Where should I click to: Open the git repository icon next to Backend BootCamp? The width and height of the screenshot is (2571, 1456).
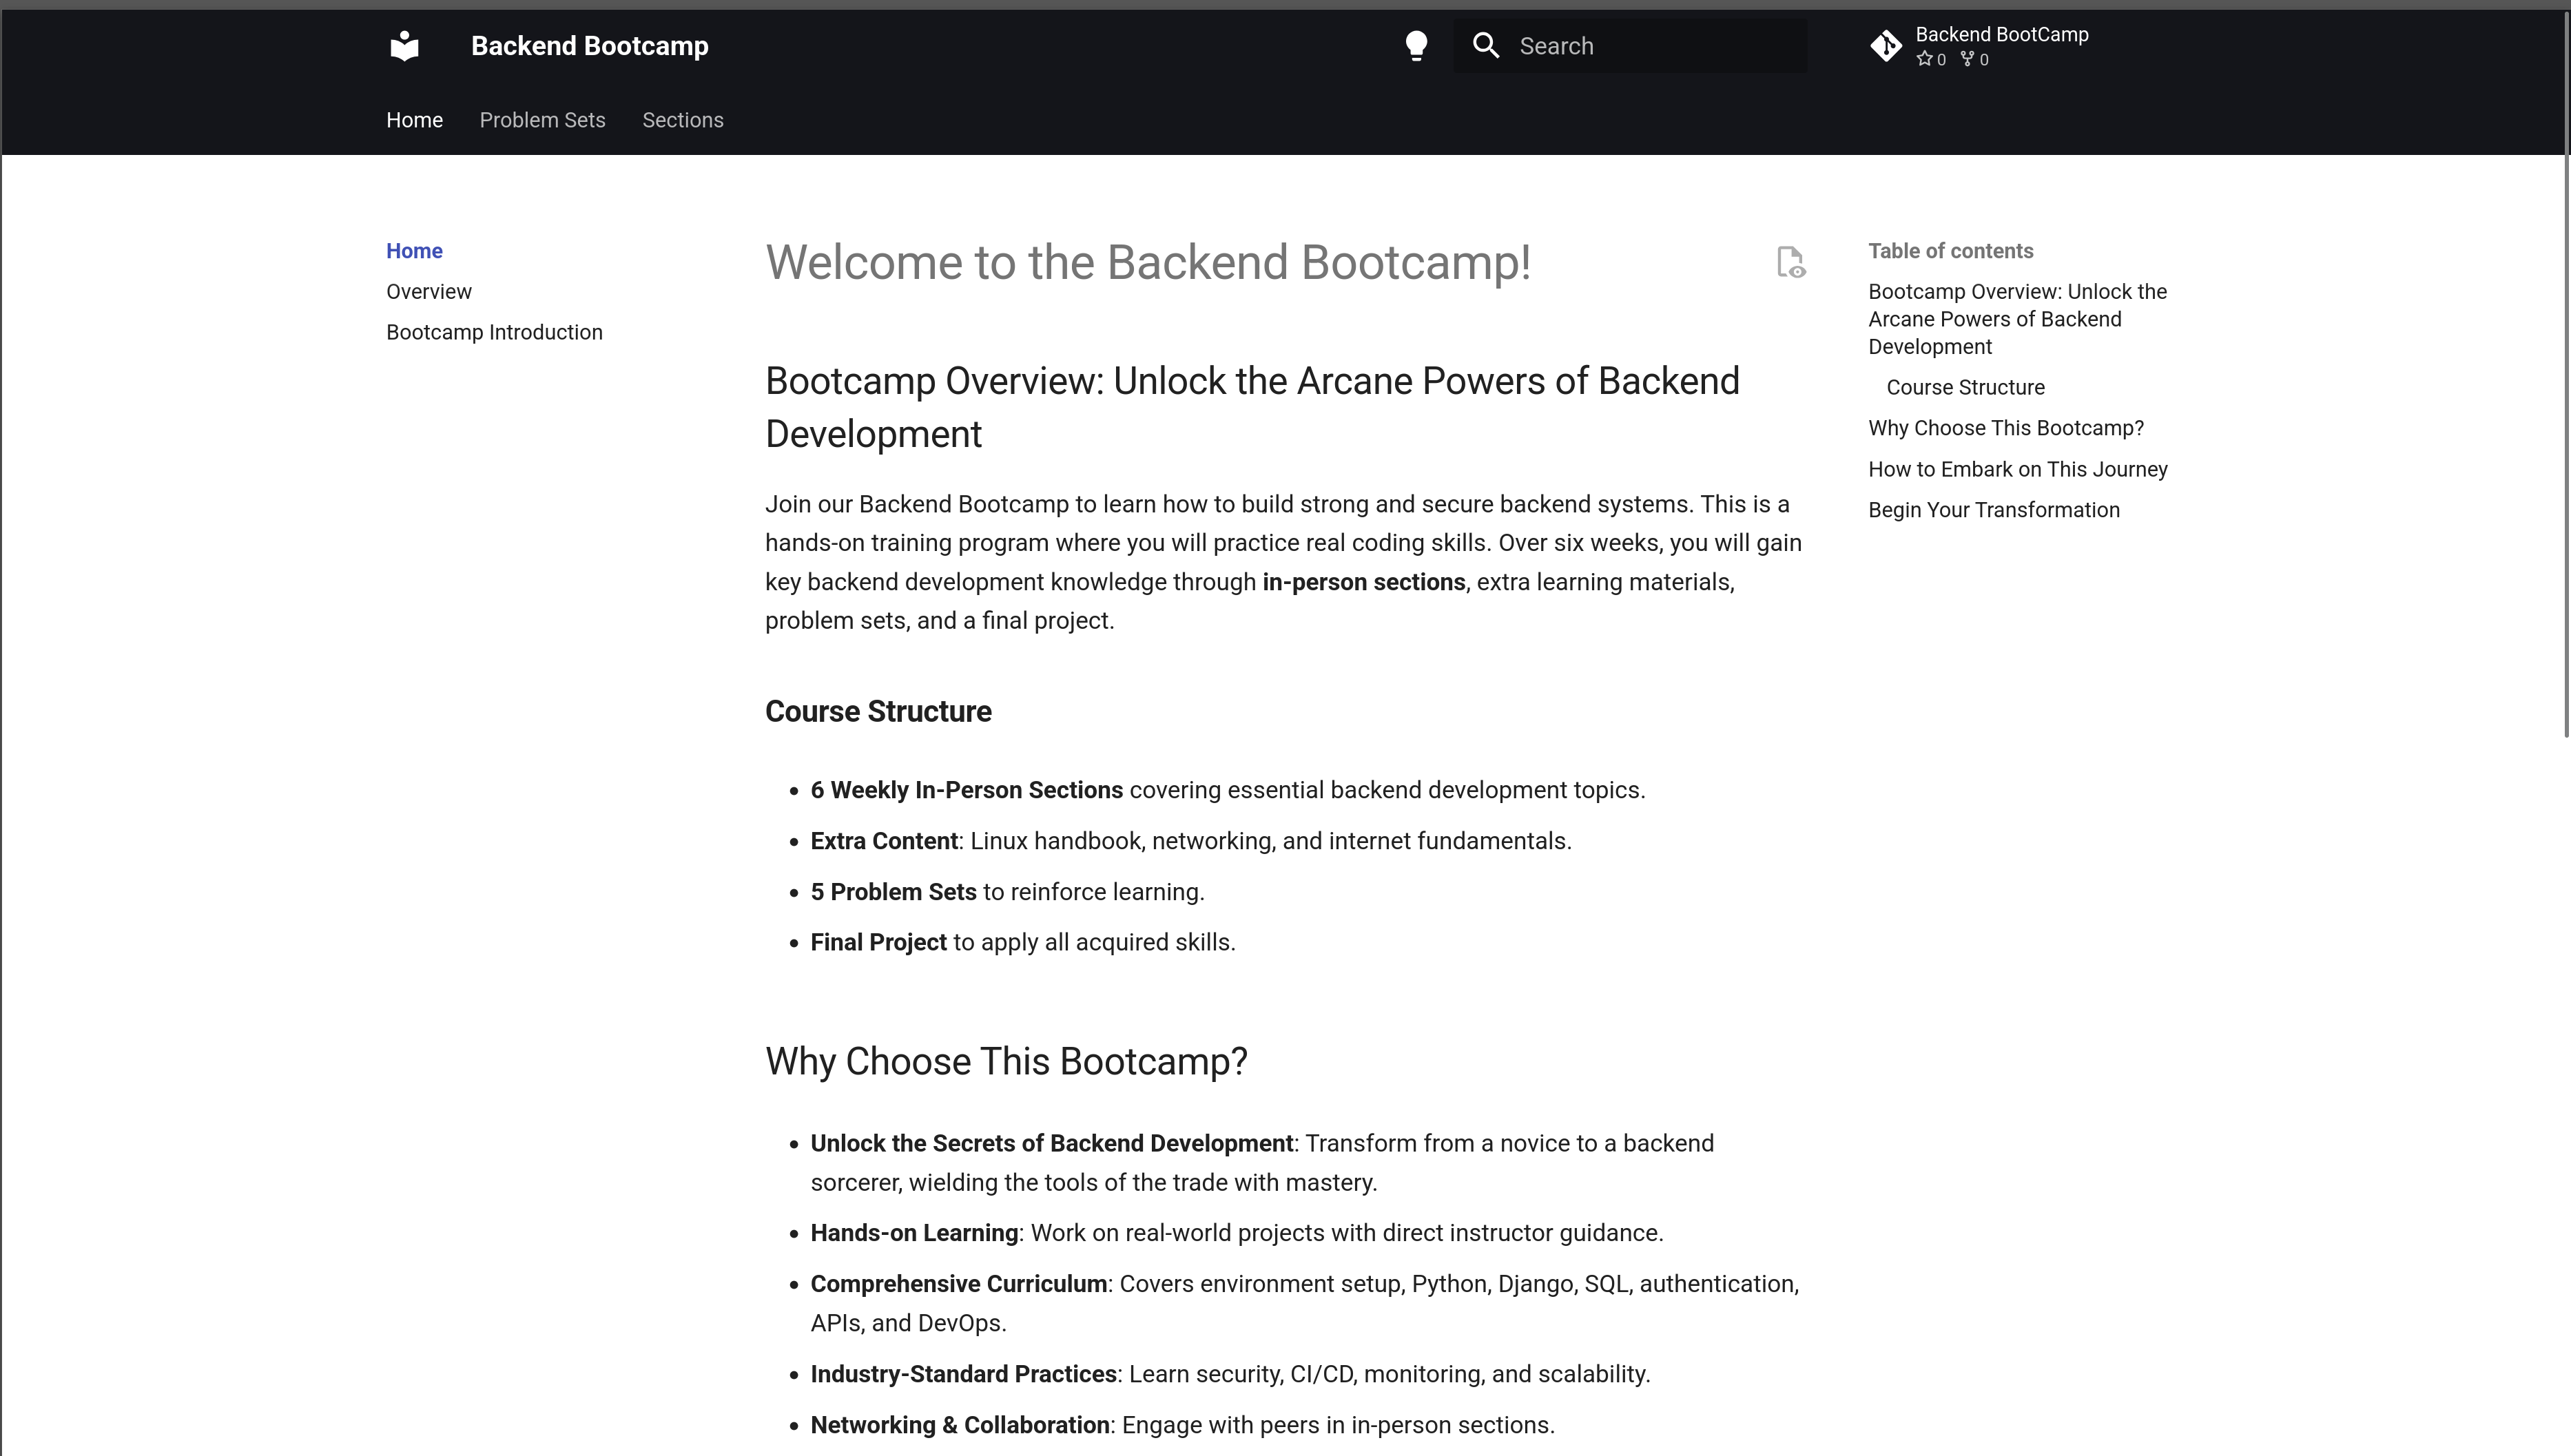tap(1886, 45)
